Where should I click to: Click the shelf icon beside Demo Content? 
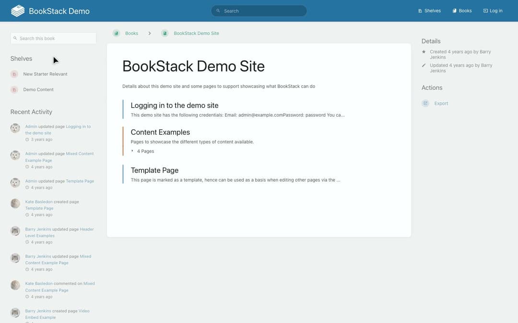14,89
